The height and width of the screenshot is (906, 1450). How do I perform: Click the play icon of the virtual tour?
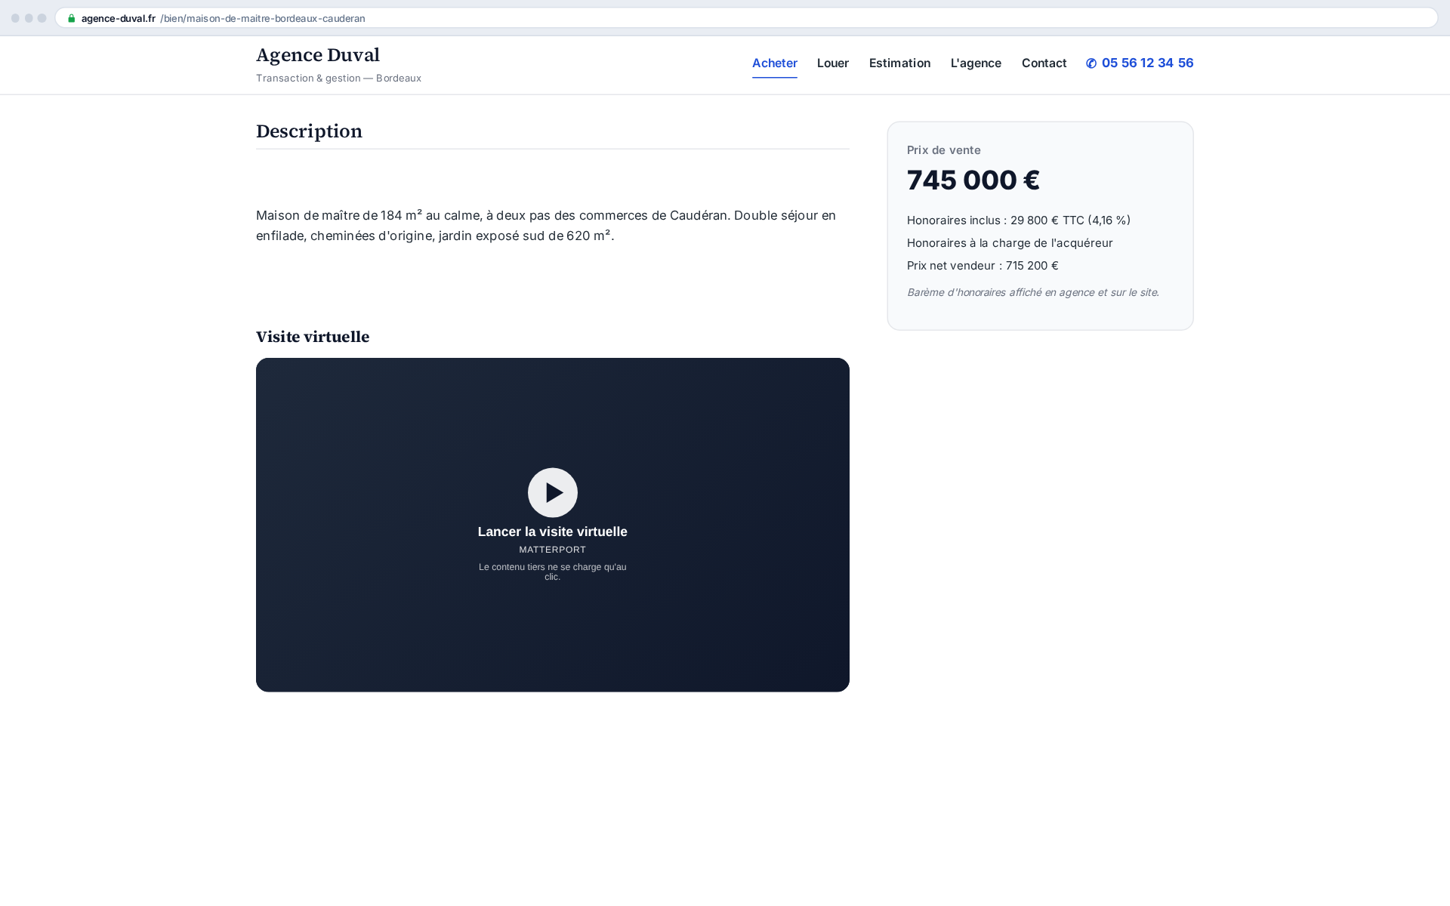(553, 492)
